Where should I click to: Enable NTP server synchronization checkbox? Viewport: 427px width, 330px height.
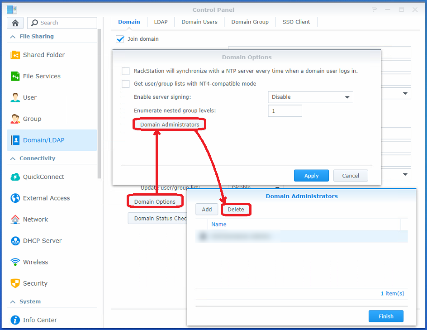coord(126,71)
